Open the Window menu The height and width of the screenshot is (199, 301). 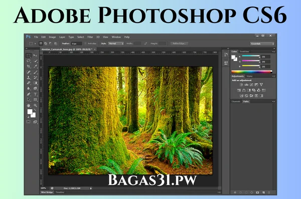click(116, 37)
